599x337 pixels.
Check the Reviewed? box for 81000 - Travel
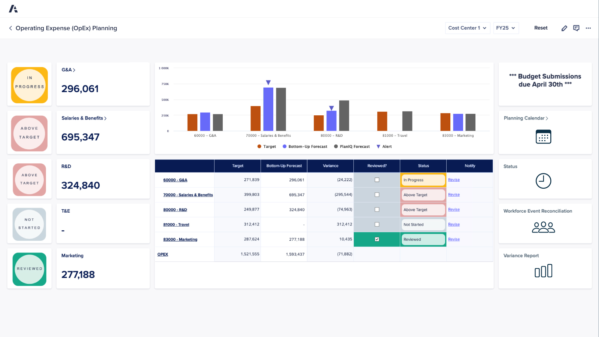point(377,224)
